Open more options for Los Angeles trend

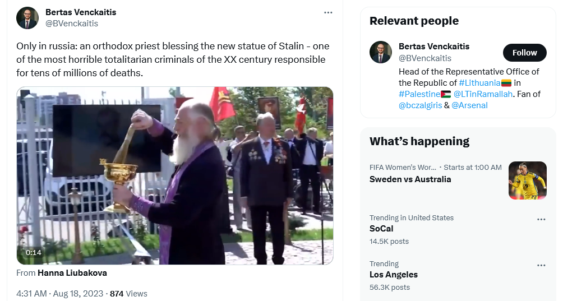pos(541,265)
